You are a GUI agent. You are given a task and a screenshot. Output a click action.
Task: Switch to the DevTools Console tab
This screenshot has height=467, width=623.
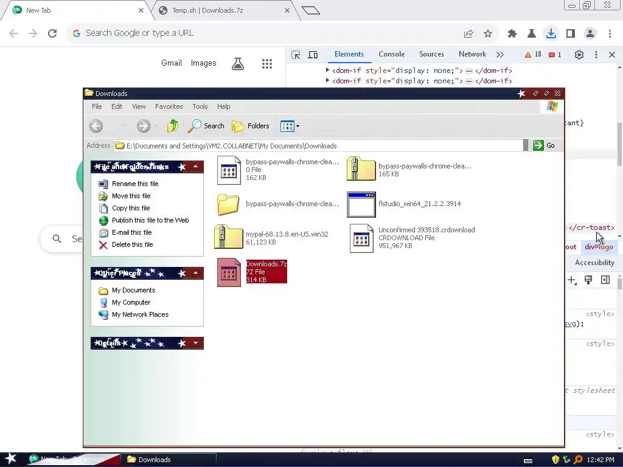tap(391, 54)
